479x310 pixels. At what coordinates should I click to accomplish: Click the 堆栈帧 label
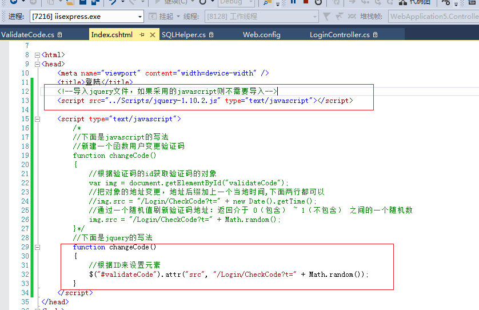point(371,17)
